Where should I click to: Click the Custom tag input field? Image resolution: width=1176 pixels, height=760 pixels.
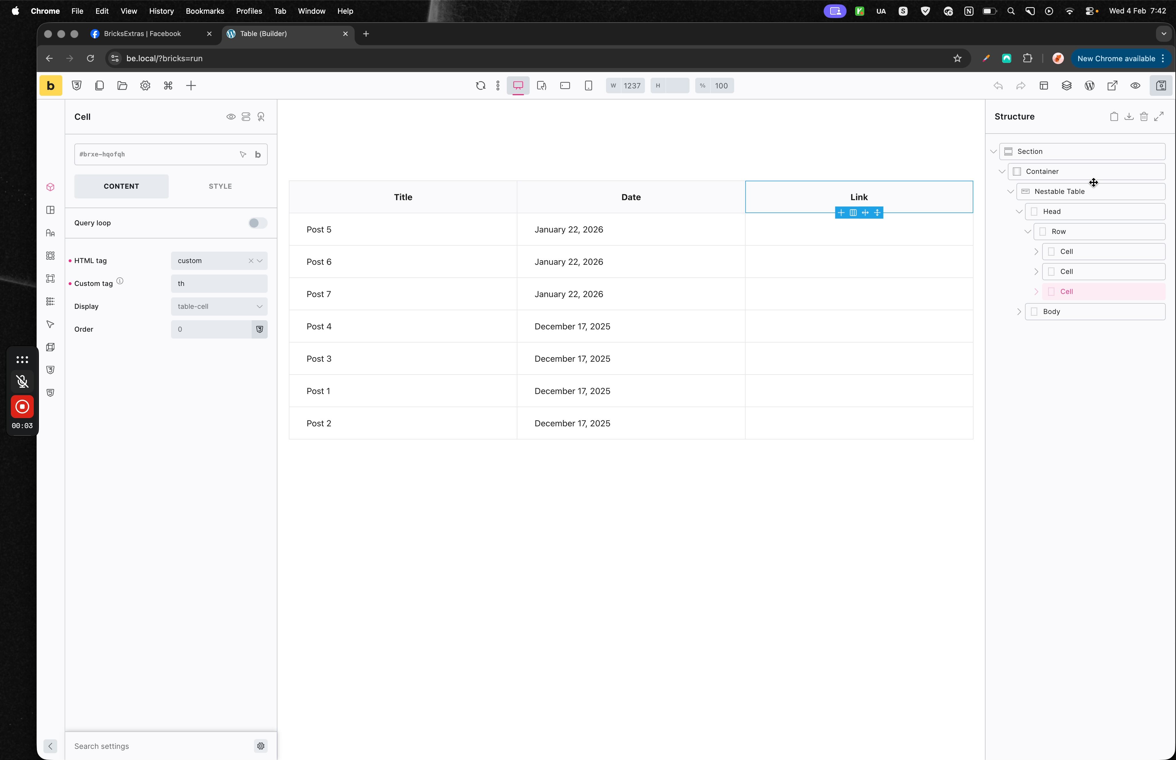click(x=219, y=284)
